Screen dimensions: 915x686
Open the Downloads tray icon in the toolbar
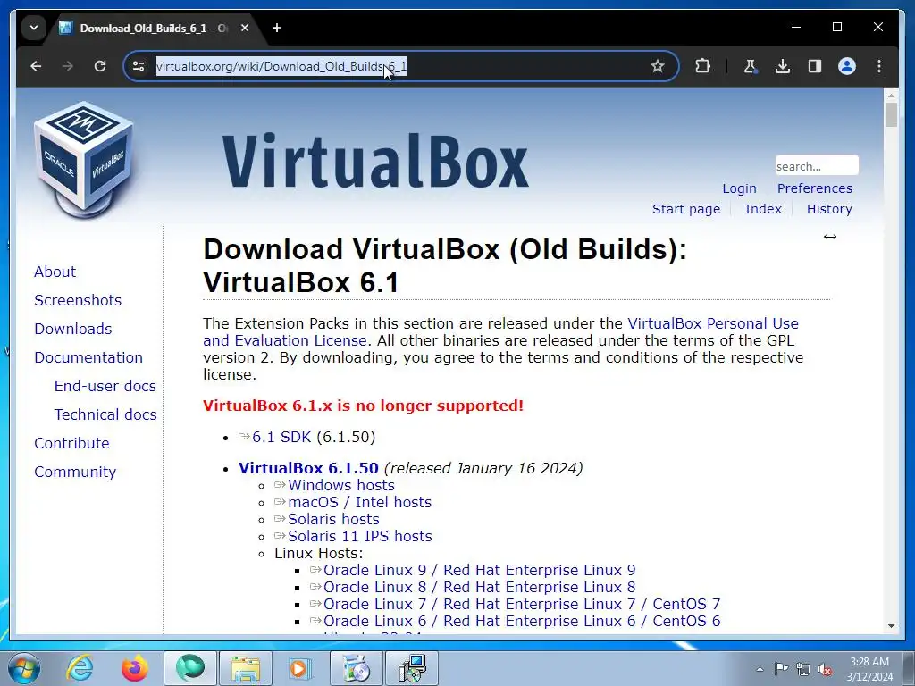coord(783,66)
